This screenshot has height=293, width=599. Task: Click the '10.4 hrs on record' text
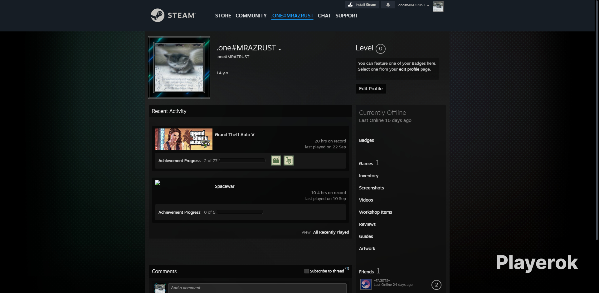328,193
